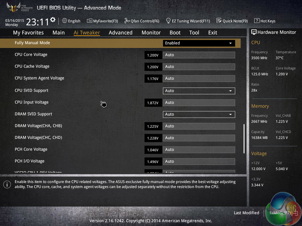Click the 16384 MB capacity value
Screen dimensions: 302x226
click(x=259, y=138)
